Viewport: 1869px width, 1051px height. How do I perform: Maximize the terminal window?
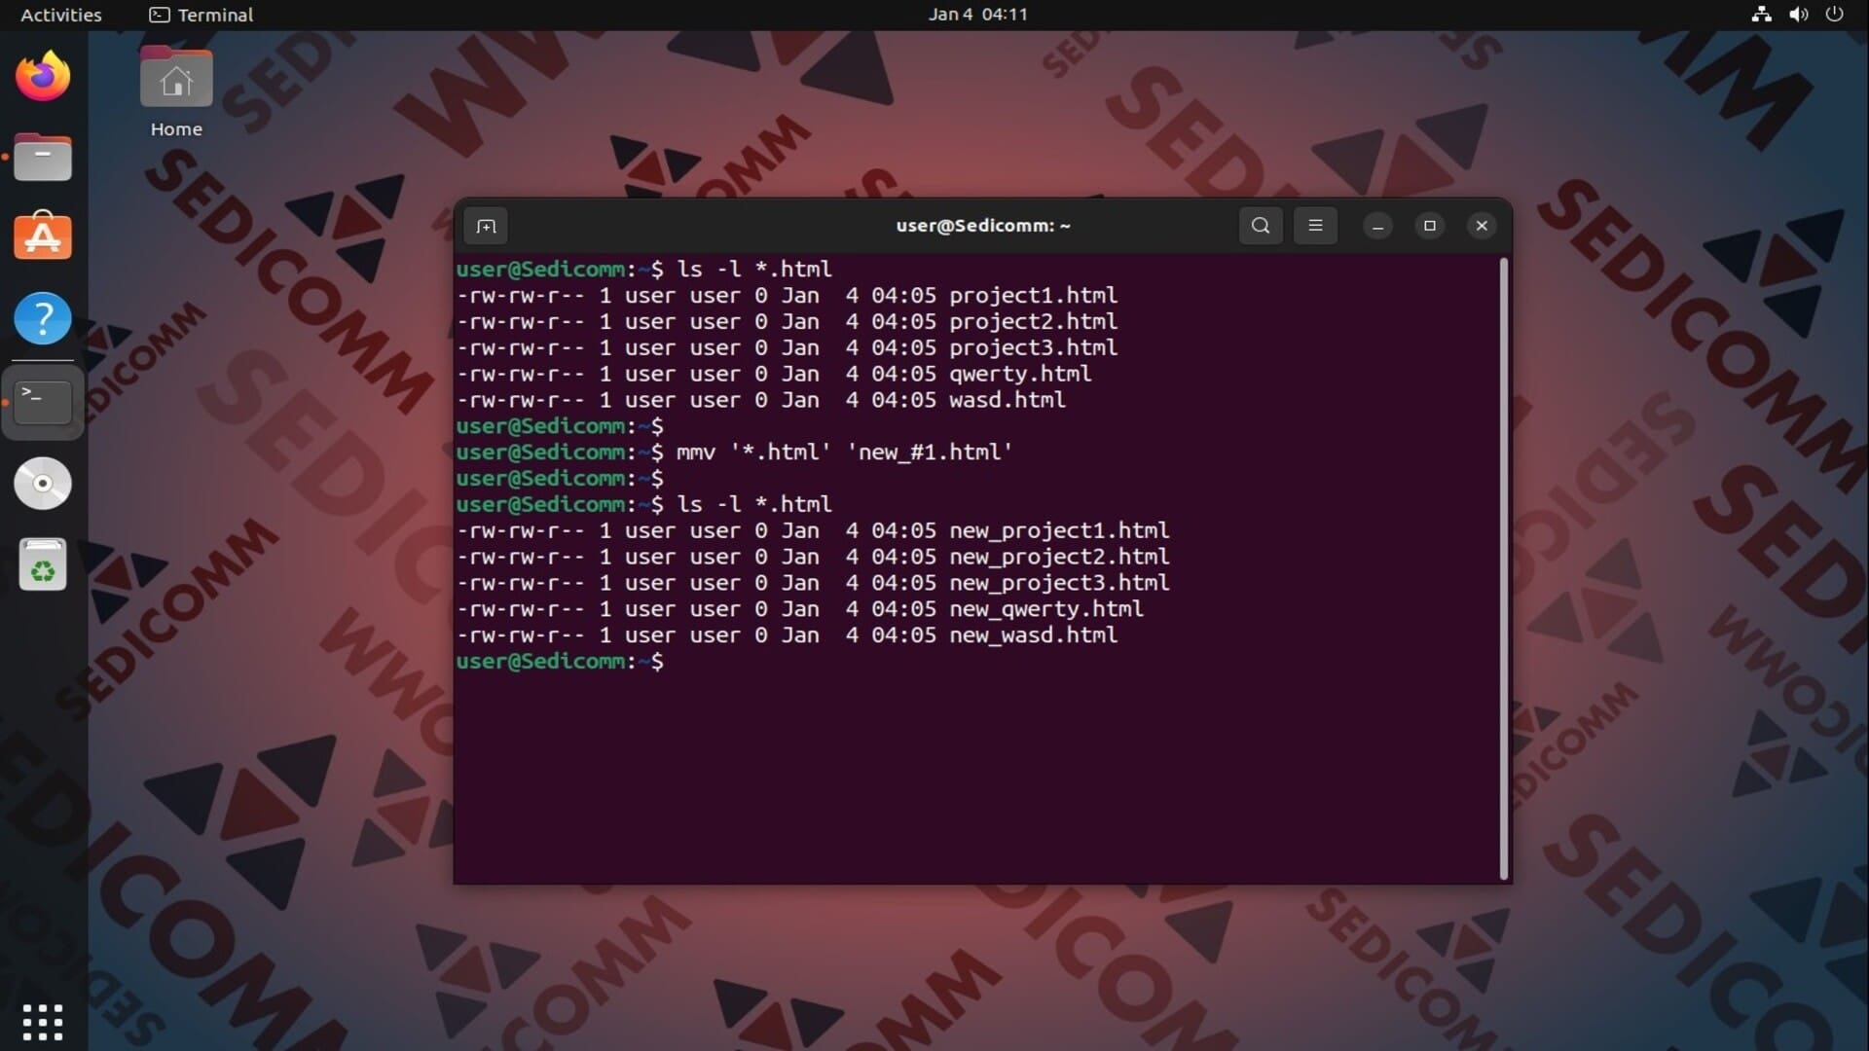pos(1429,226)
